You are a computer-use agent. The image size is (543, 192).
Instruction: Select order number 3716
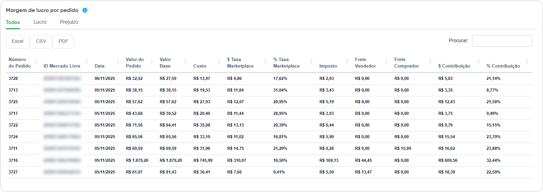pyautogui.click(x=13, y=160)
